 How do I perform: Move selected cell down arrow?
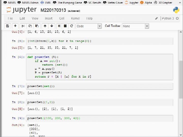(x=52, y=26)
